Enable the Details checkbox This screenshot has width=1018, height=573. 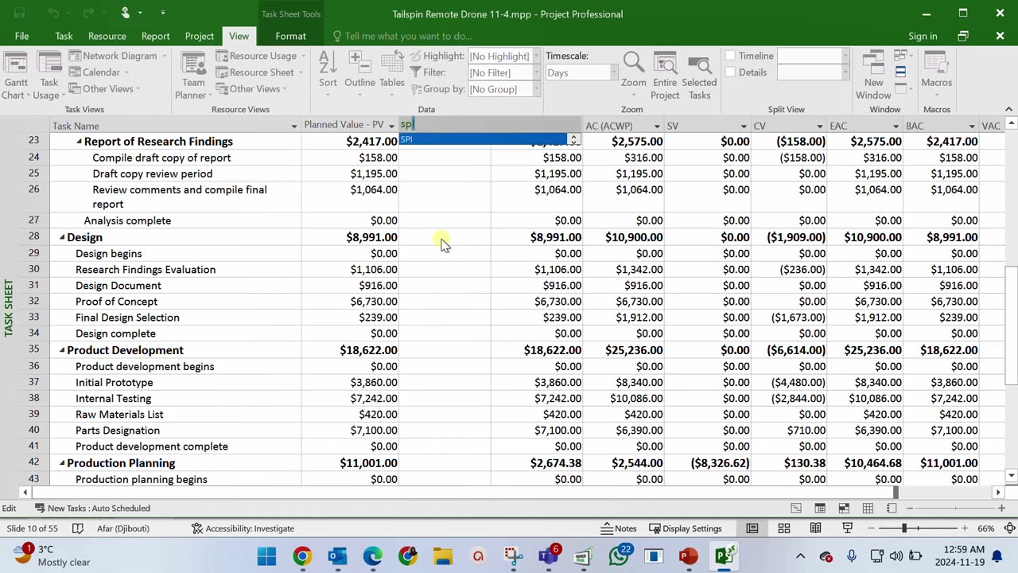coord(730,72)
